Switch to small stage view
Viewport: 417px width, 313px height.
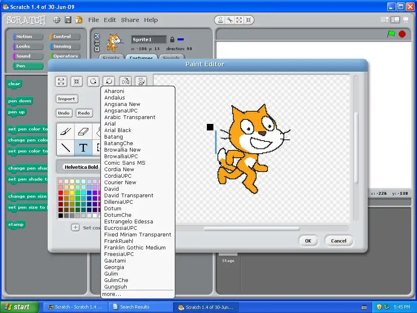[384, 20]
